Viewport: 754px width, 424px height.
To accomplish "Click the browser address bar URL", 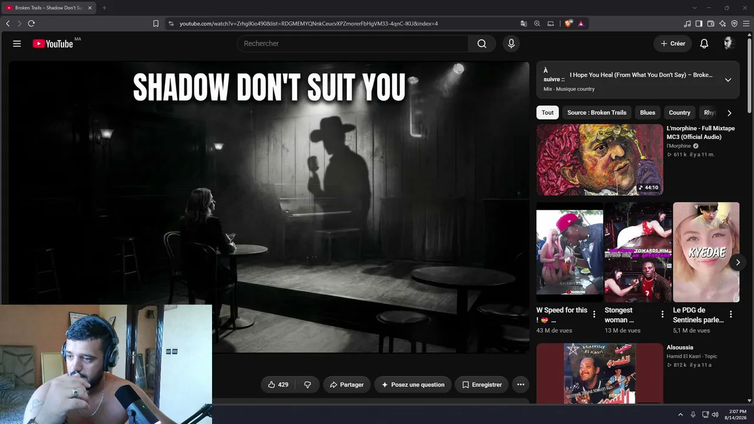I will [x=309, y=24].
